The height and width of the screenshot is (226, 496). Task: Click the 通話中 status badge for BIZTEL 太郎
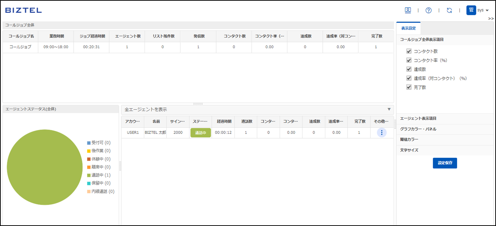click(x=200, y=132)
